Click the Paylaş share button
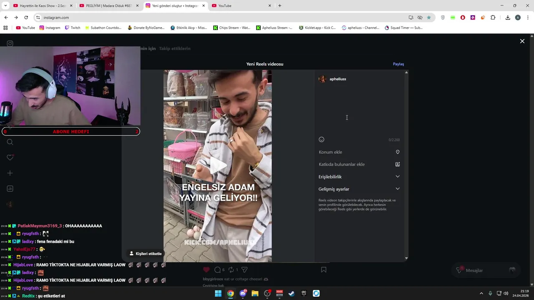The height and width of the screenshot is (300, 534). 398,64
